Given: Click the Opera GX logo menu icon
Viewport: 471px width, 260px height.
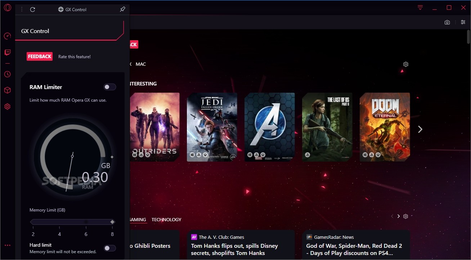Looking at the screenshot, I should point(7,8).
